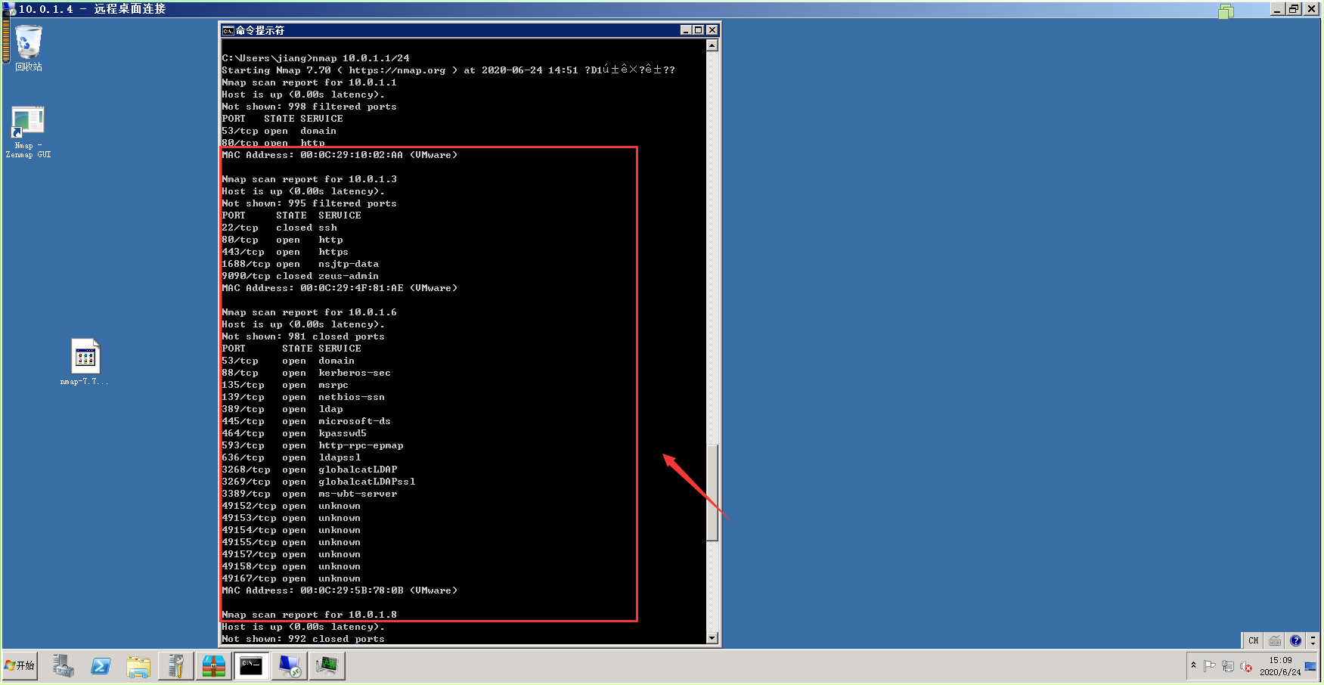
Task: Launch Windows PowerShell from the taskbar
Action: pos(101,666)
